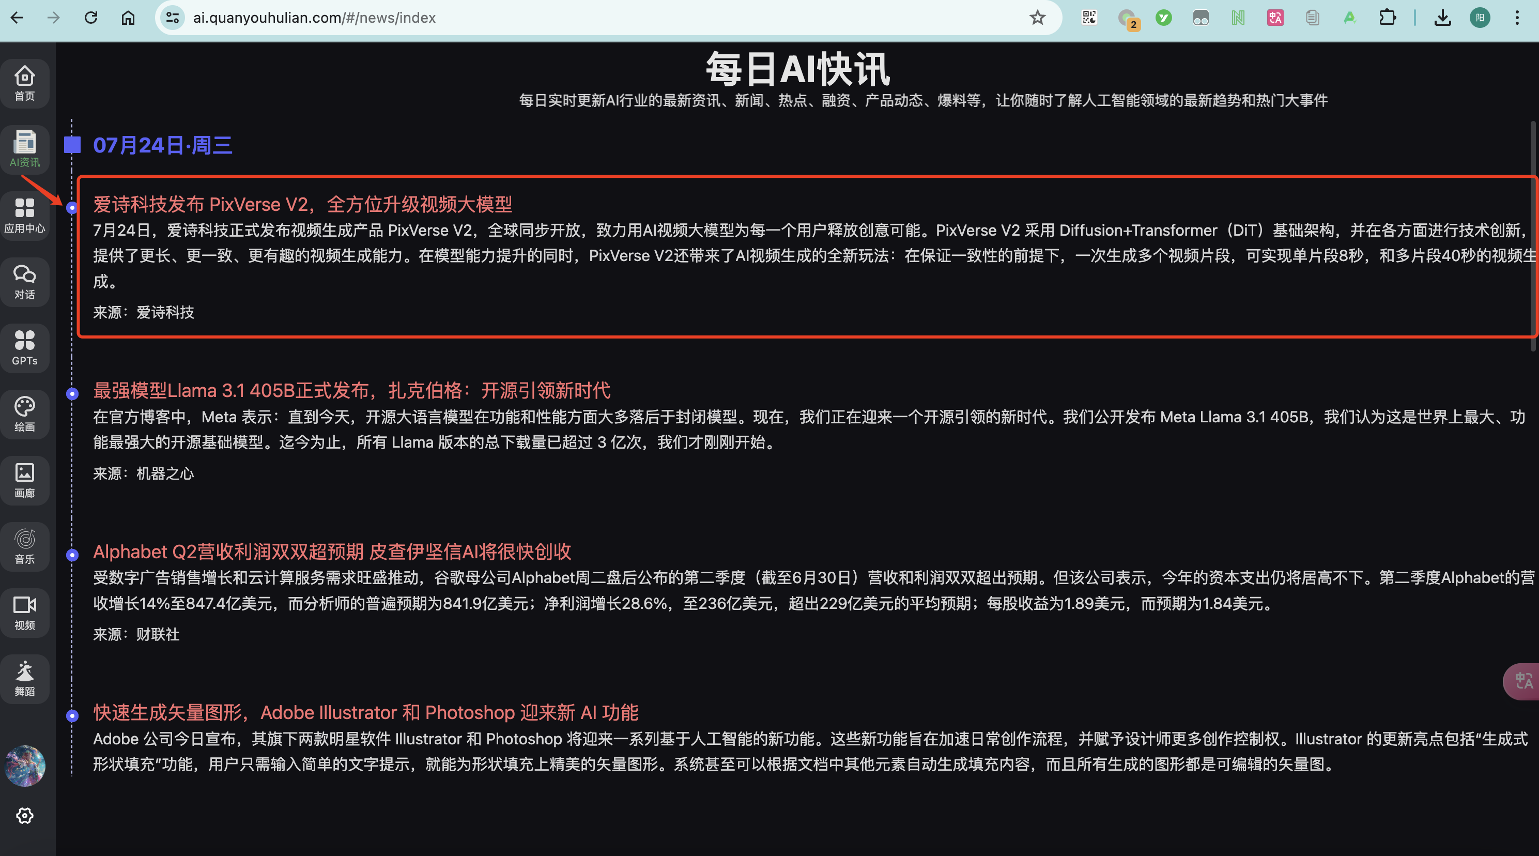
Task: Open the PixVerse V2 news headline
Action: [x=302, y=204]
